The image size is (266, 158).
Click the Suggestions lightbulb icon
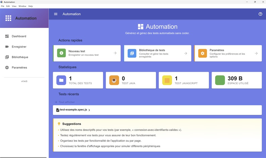click(x=59, y=124)
